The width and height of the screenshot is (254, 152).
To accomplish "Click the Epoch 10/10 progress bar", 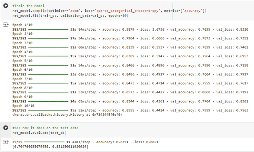I will pyautogui.click(x=48, y=110).
